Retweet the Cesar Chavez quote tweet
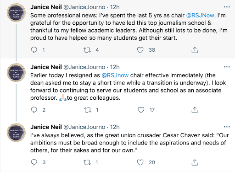This screenshot has height=172, width=235. [87, 162]
